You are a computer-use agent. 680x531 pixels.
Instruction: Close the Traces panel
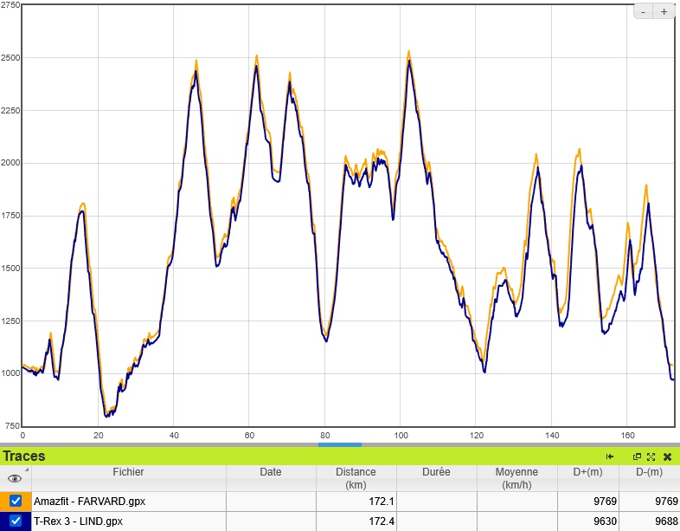pos(667,457)
